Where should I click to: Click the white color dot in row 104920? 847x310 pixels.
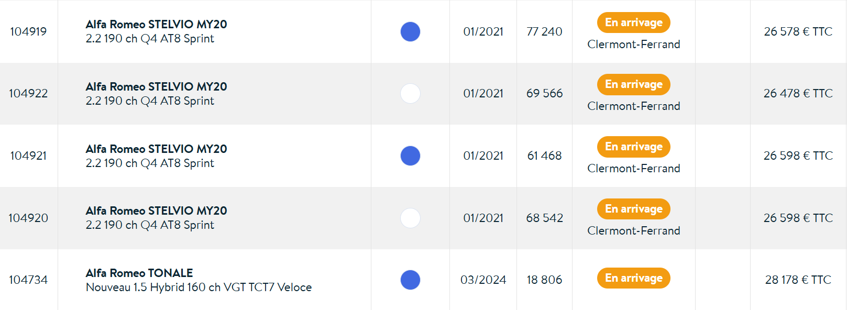click(410, 218)
